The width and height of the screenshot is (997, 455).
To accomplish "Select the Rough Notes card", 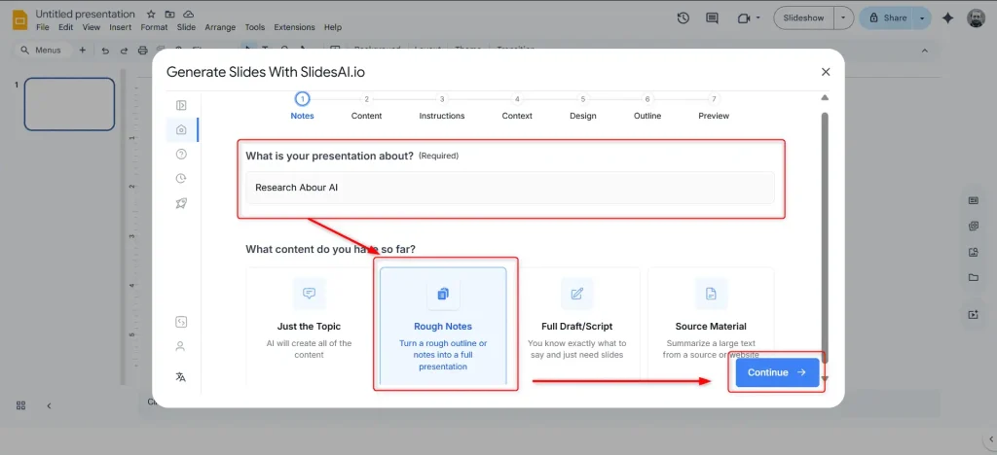I will tap(443, 326).
